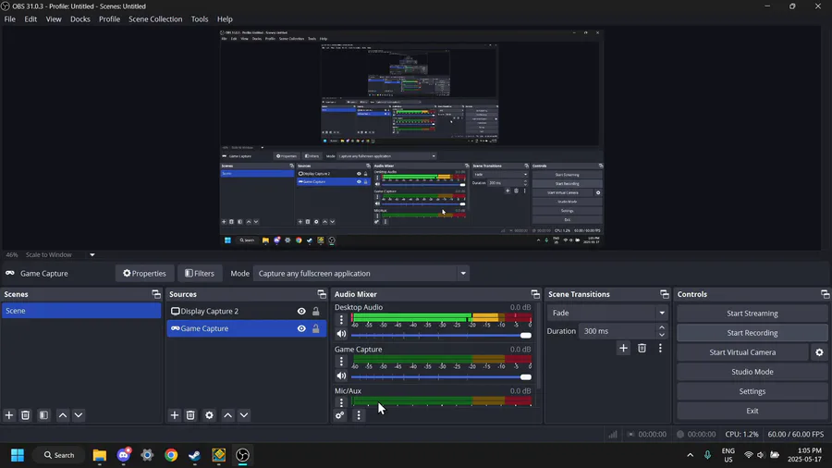832x468 pixels.
Task: Open the Scene Collection menu
Action: 155,19
